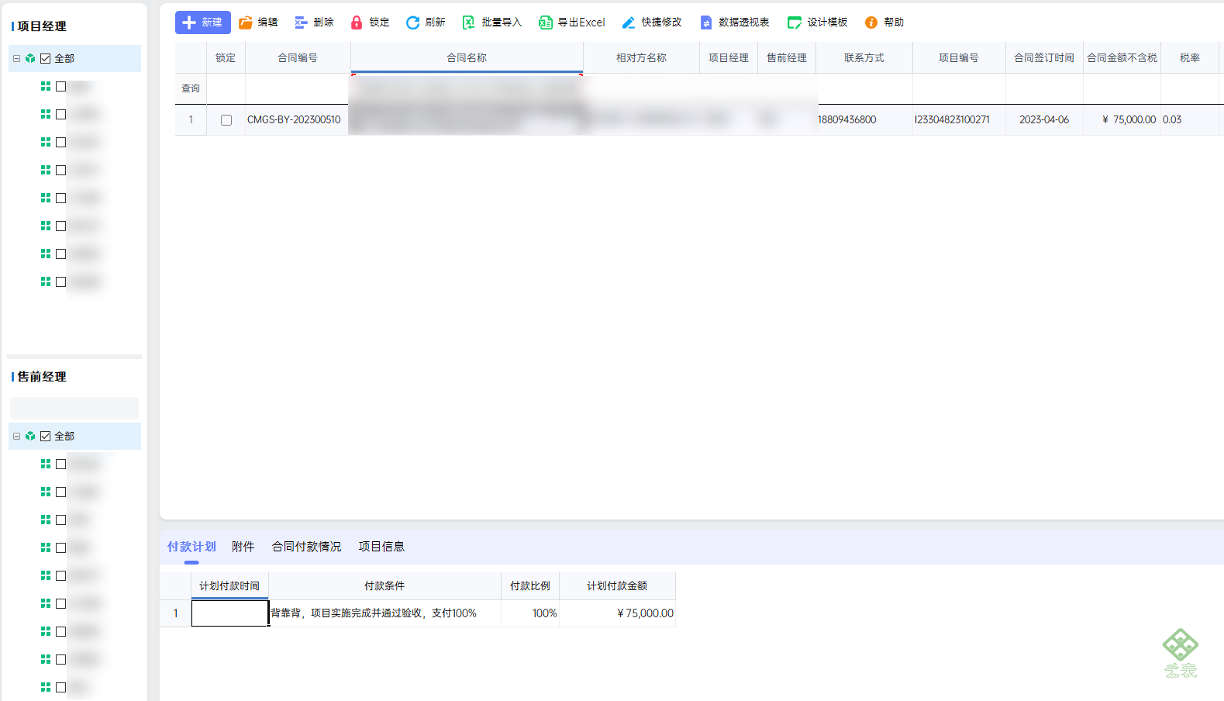Image resolution: width=1224 pixels, height=701 pixels.
Task: Click the 付款比例 value 100%
Action: coord(545,613)
